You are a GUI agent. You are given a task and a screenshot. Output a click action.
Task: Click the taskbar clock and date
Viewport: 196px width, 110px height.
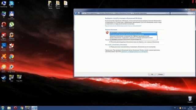coord(190,108)
